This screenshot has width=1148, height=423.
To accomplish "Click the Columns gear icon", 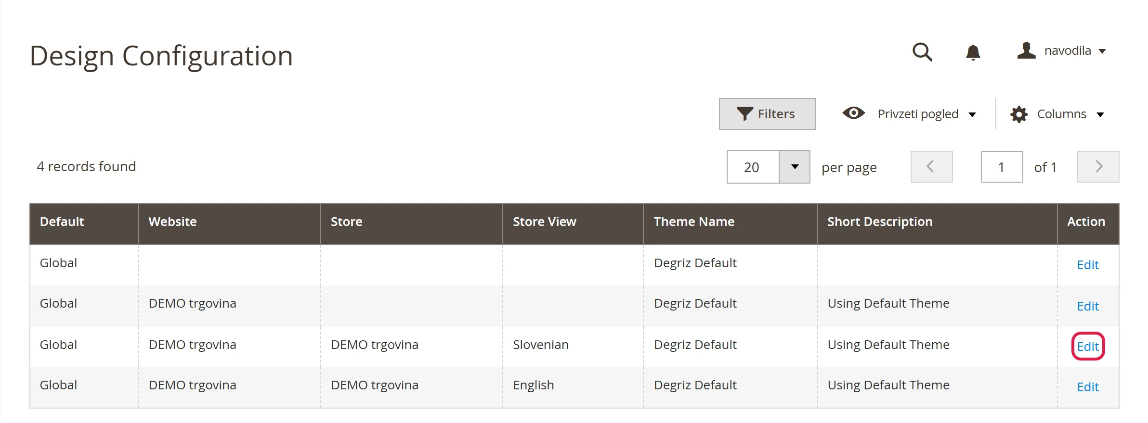I will 1019,114.
